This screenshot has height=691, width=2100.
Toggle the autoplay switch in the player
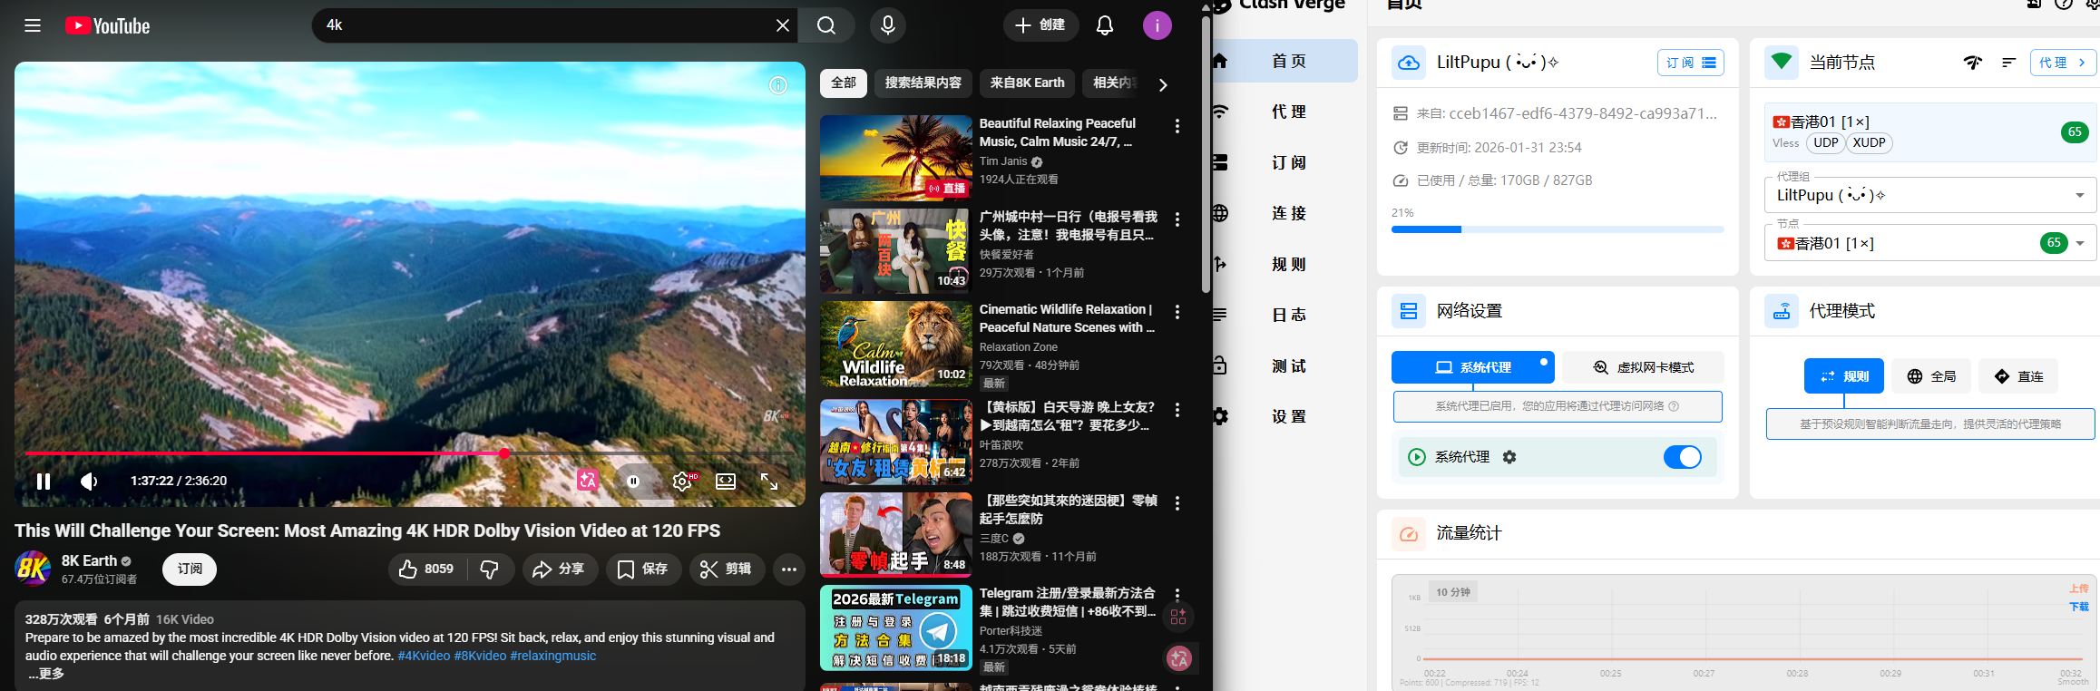[633, 482]
